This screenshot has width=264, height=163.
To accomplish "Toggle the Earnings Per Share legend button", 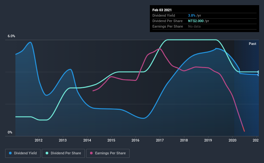I will pos(108,153).
